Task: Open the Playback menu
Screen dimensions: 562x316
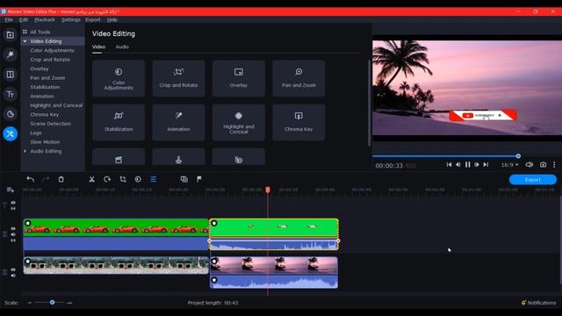Action: [x=45, y=19]
